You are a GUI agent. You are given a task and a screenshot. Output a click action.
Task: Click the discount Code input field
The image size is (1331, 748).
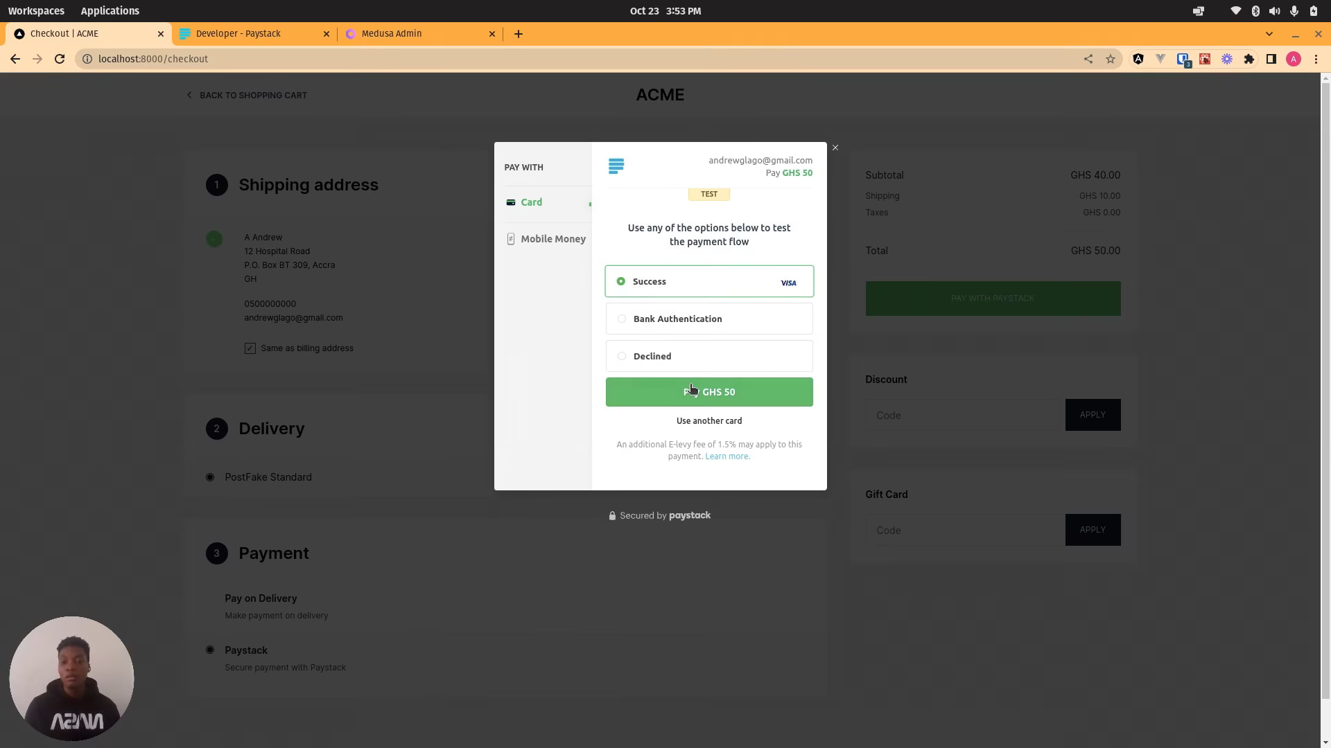pyautogui.click(x=963, y=415)
